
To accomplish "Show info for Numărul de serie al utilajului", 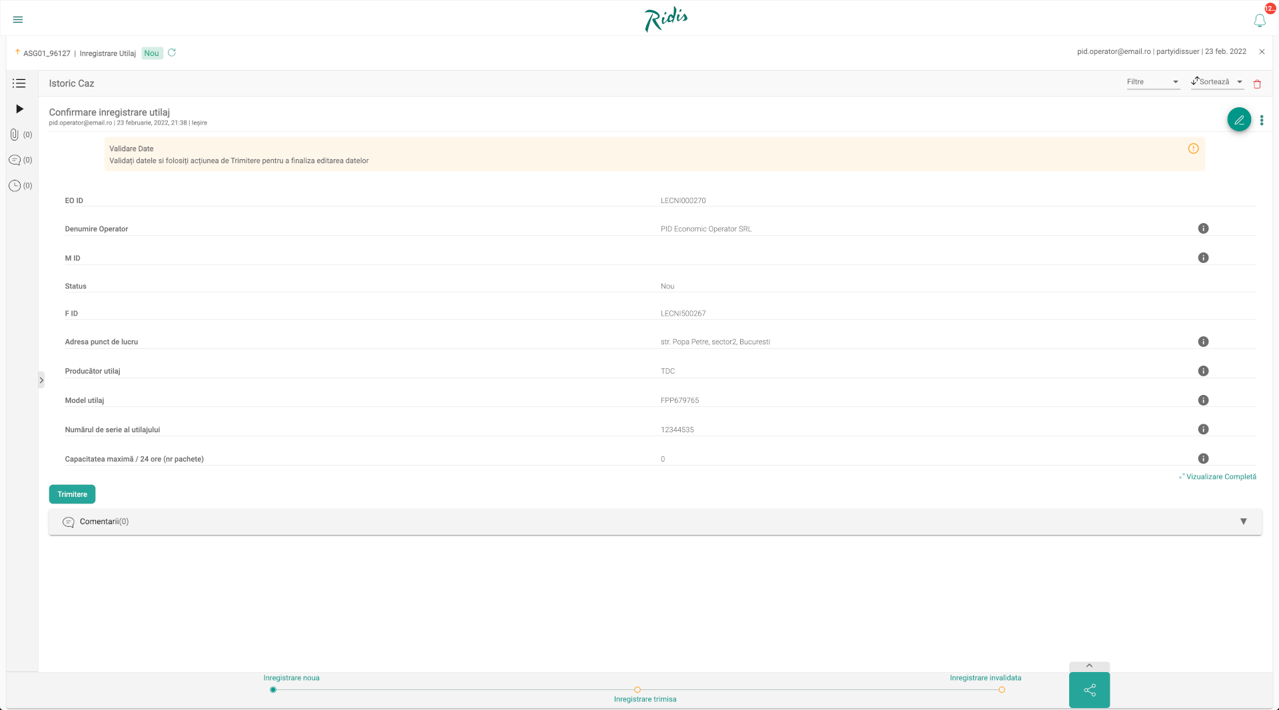I will [1203, 430].
